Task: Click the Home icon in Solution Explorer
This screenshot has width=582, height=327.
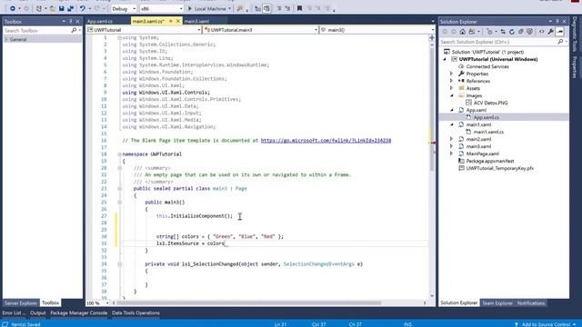Action: point(463,32)
